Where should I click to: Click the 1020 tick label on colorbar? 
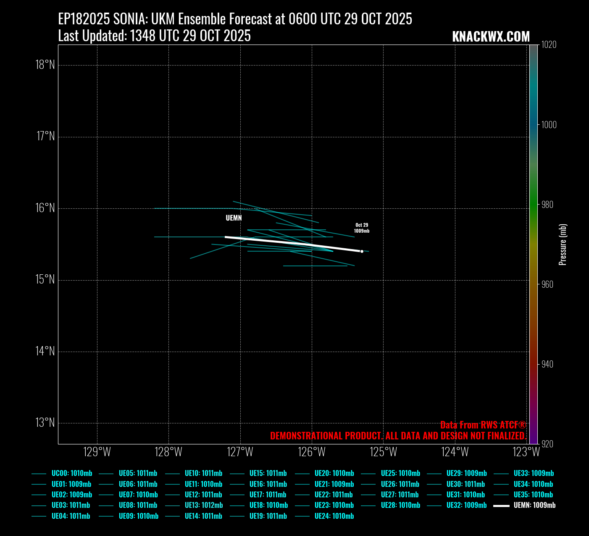click(549, 45)
